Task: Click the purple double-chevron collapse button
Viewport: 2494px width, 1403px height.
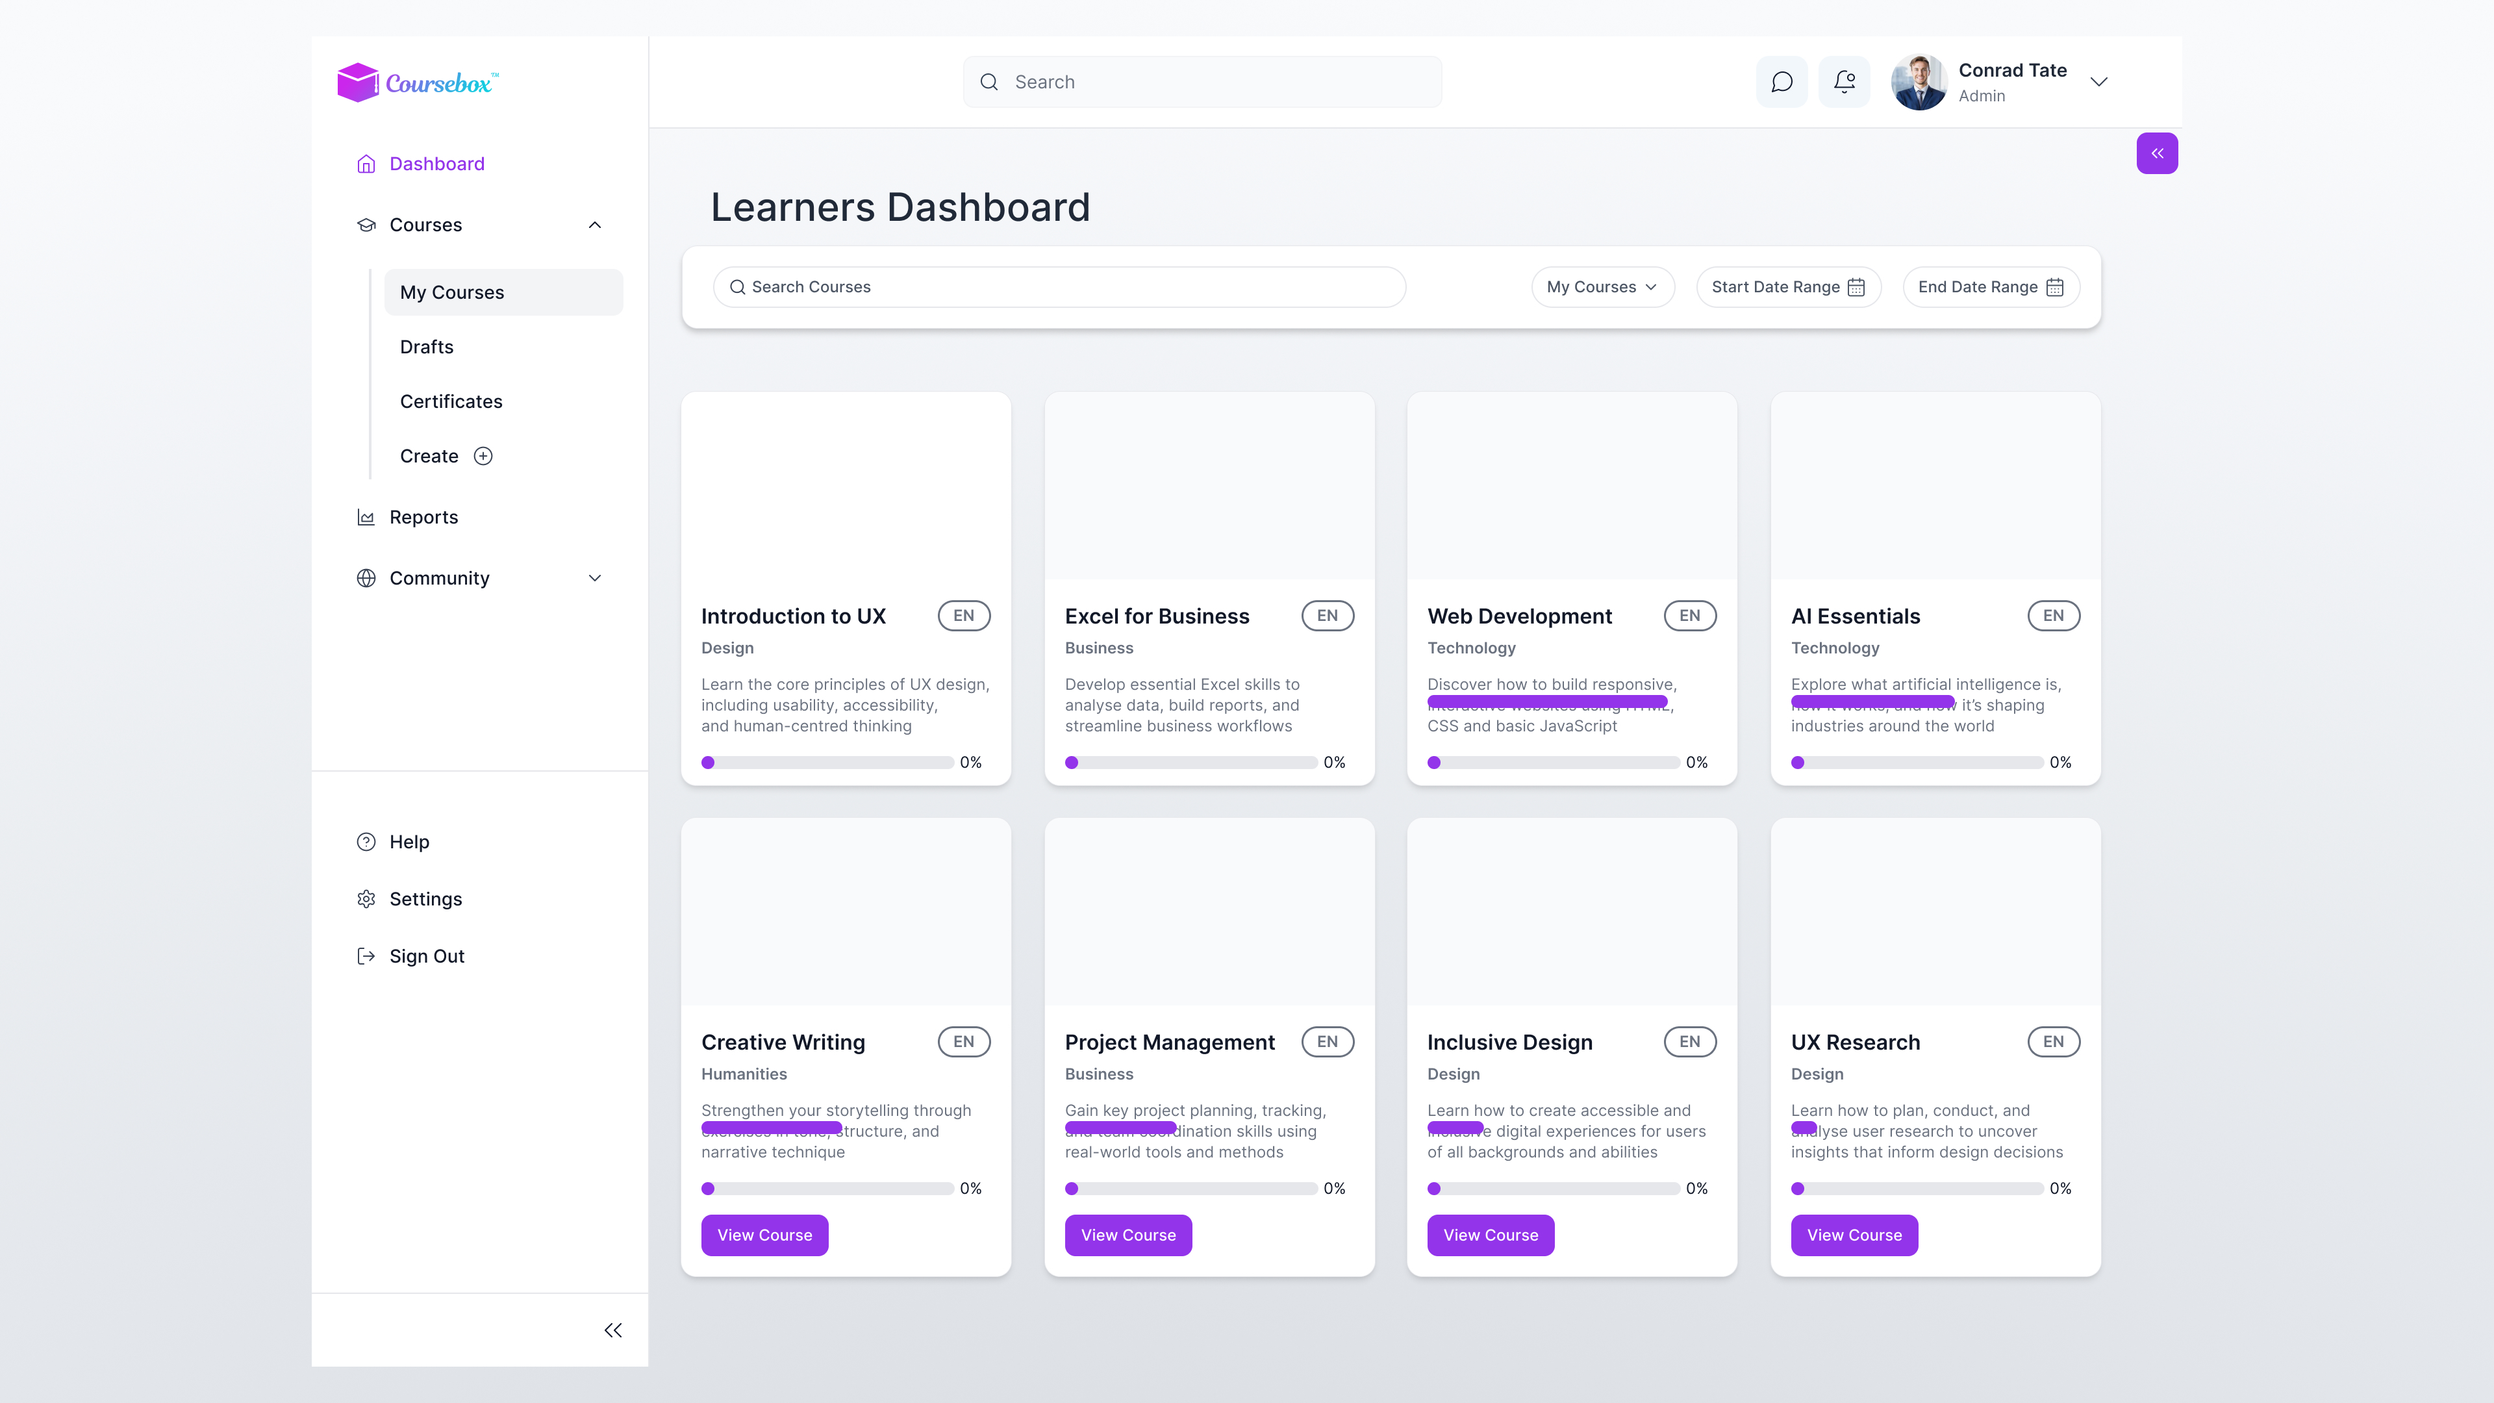Action: [x=2156, y=153]
